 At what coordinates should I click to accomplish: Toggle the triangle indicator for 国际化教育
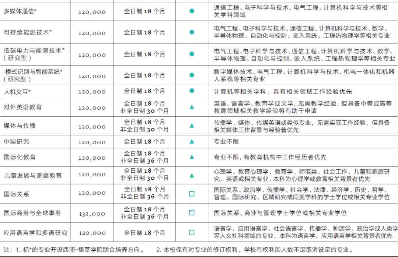coord(192,158)
